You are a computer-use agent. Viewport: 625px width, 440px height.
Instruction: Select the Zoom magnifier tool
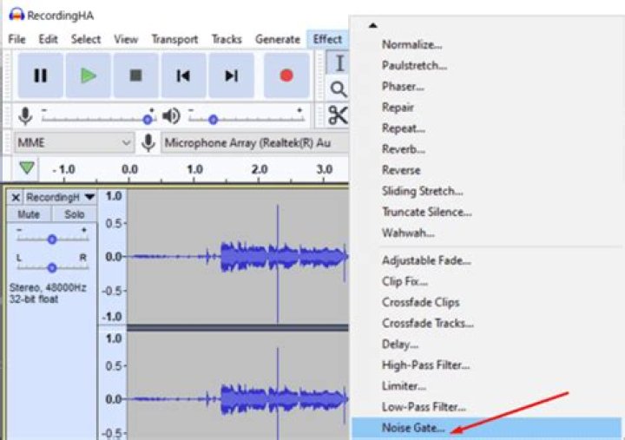click(x=339, y=89)
